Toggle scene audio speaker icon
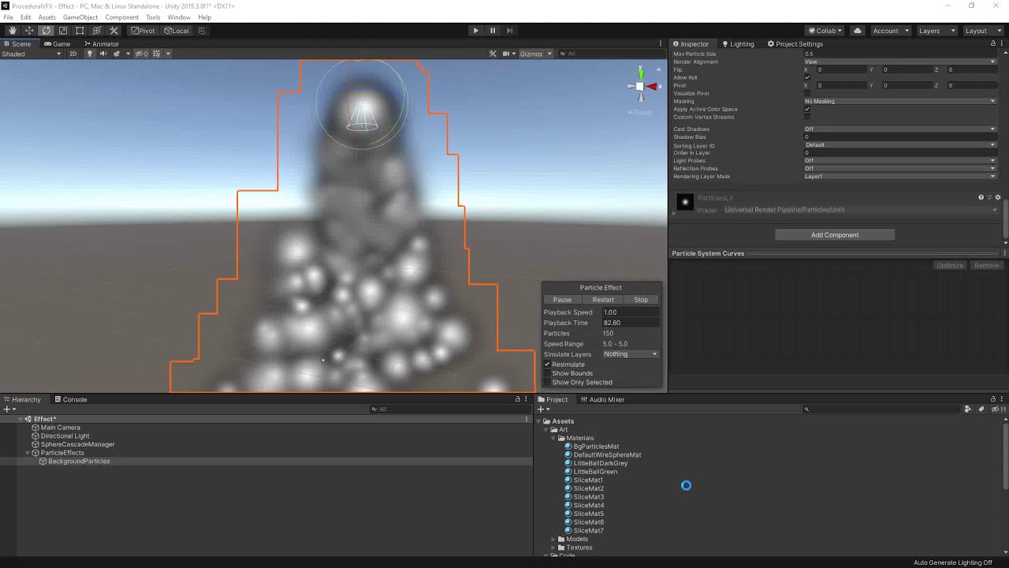This screenshot has height=568, width=1009. 102,54
